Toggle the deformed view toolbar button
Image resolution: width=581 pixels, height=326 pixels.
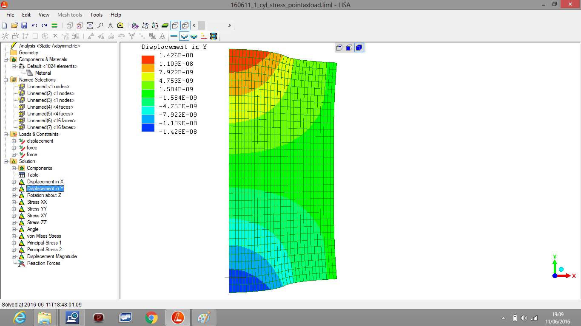[x=184, y=37]
